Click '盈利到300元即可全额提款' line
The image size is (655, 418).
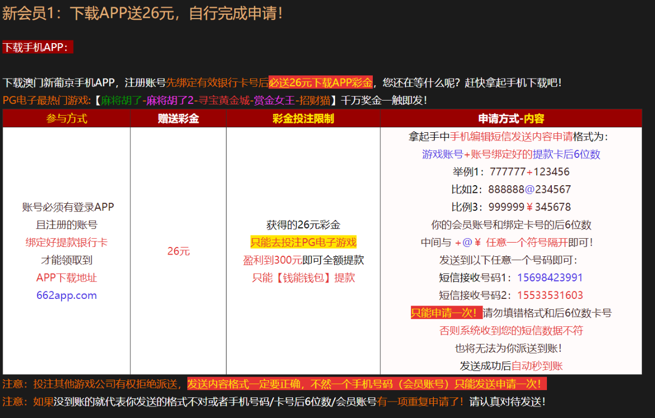(x=303, y=260)
